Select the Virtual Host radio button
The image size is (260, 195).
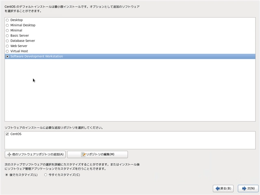pos(7,51)
